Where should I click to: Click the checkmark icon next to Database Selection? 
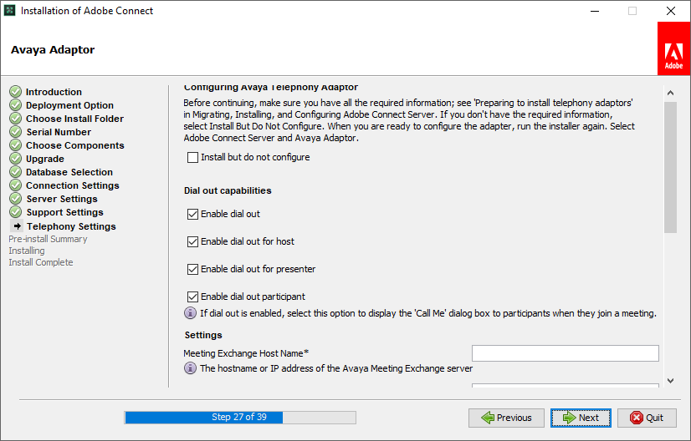pyautogui.click(x=15, y=172)
